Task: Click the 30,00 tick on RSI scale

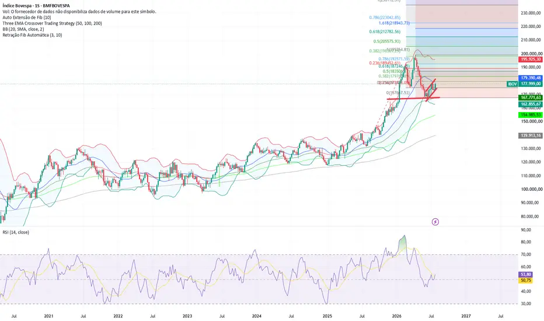Action: (x=526, y=303)
